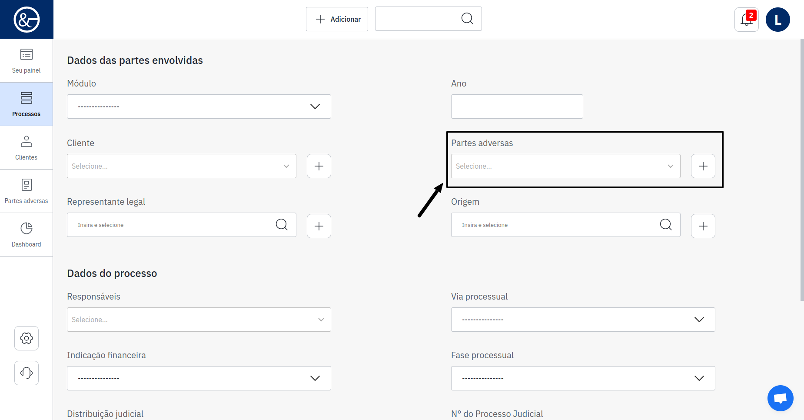Click plus button next to Origem
Screen dimensions: 804x420
point(703,226)
